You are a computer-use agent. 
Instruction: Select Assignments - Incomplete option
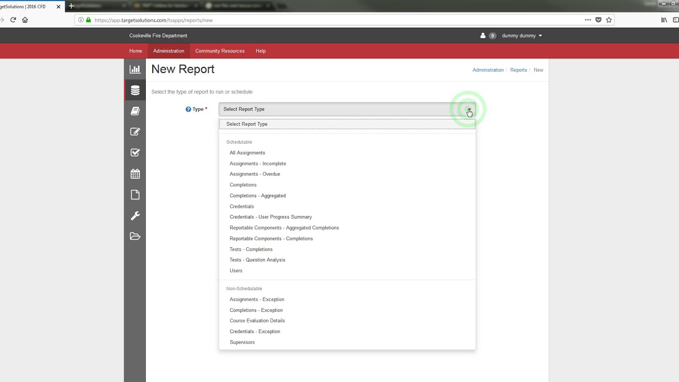pyautogui.click(x=347, y=163)
